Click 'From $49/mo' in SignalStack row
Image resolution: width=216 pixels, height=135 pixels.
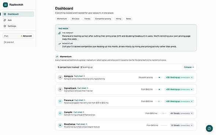click(x=147, y=90)
